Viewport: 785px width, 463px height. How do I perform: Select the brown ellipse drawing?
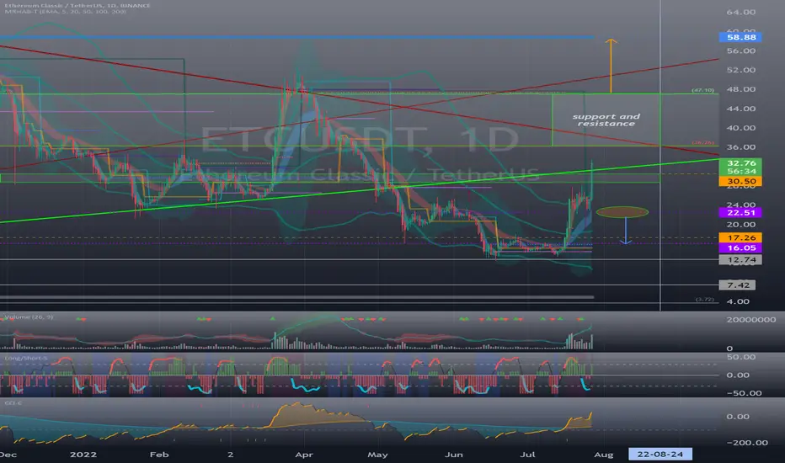(622, 212)
